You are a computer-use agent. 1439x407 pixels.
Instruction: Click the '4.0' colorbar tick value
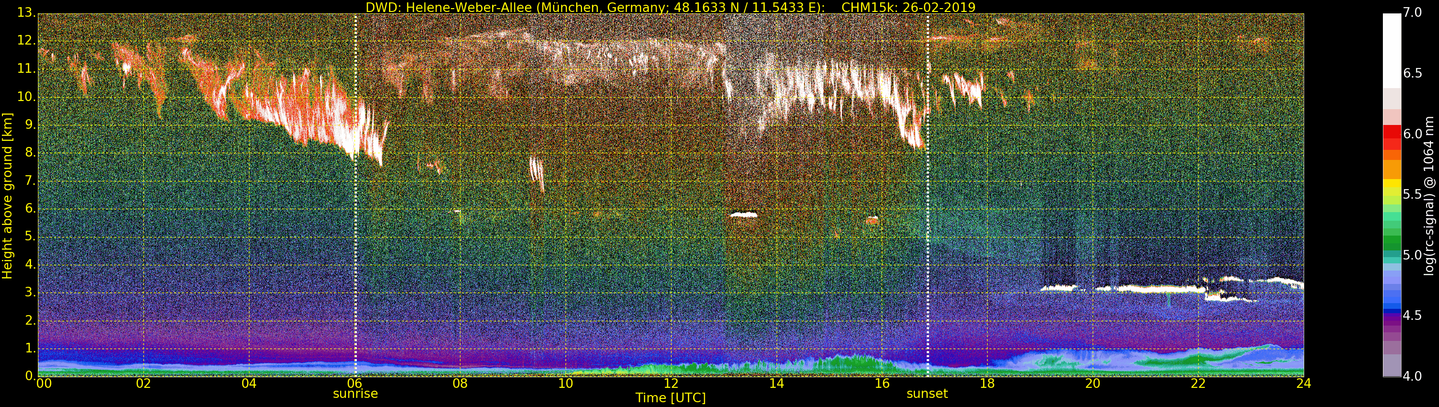tap(1412, 376)
